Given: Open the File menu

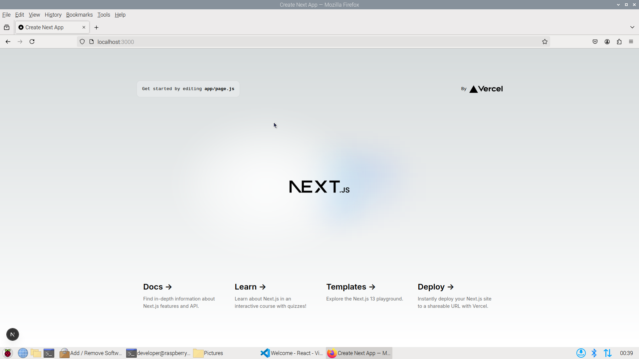Looking at the screenshot, I should 6,15.
